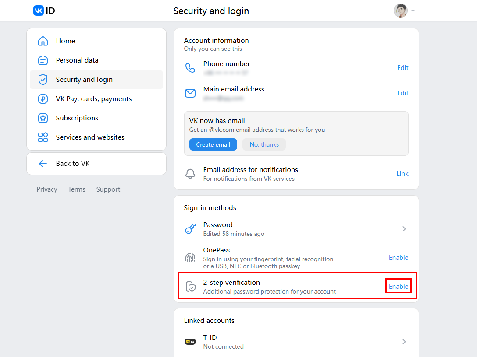Click the Security and login shield icon
Screen dimensions: 477x357
point(43,80)
